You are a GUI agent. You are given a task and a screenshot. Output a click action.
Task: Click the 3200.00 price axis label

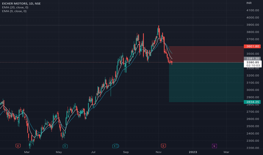[x=253, y=76]
